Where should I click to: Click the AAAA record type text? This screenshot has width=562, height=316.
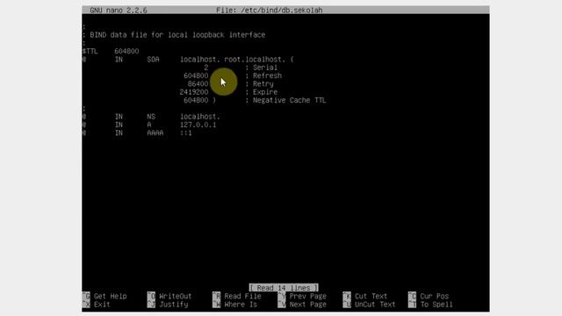click(155, 133)
